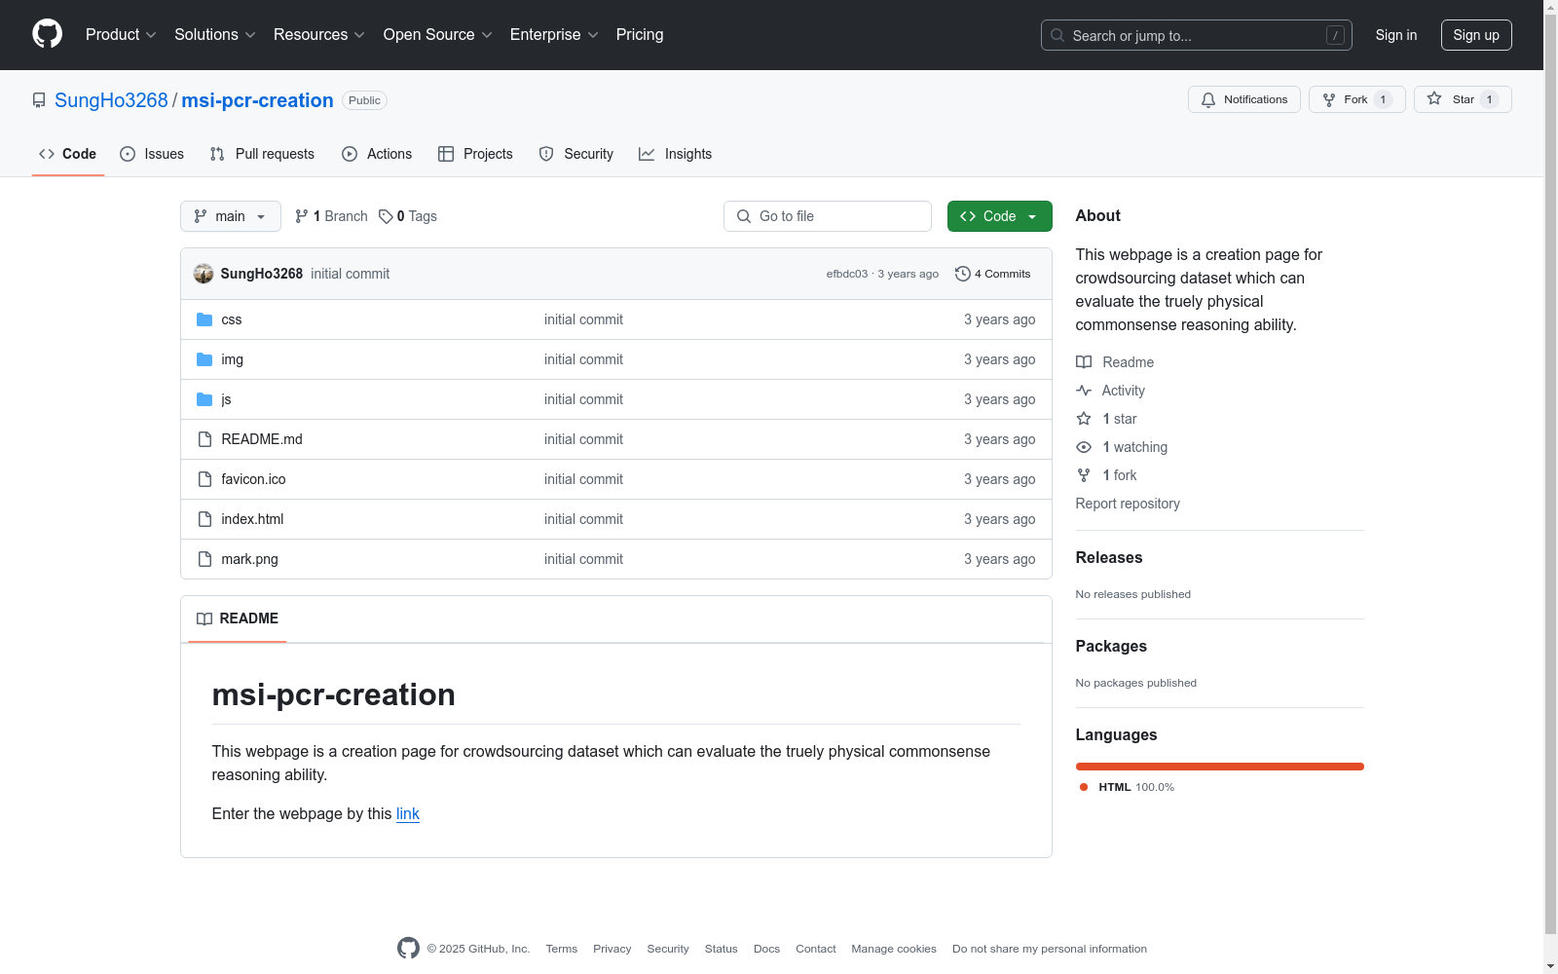Click the Report repository link

pyautogui.click(x=1128, y=504)
